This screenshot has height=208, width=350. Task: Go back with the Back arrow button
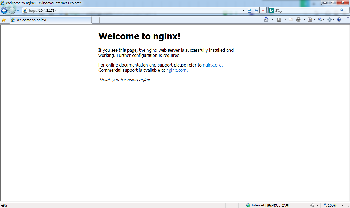tap(4, 11)
